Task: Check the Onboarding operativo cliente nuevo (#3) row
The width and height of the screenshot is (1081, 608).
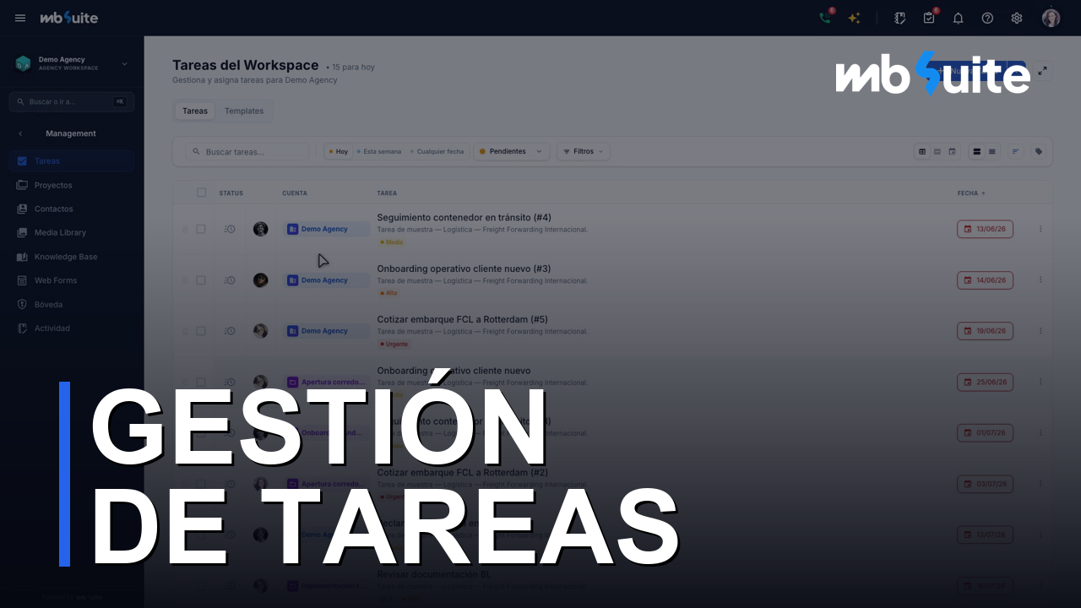Action: pos(201,280)
